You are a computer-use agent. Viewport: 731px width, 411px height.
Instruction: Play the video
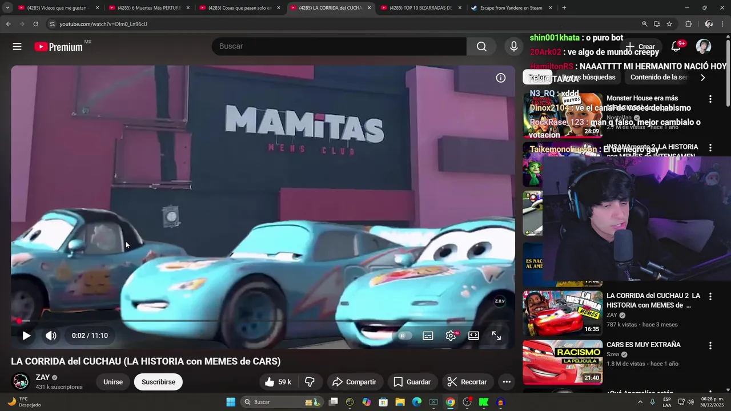coord(26,336)
